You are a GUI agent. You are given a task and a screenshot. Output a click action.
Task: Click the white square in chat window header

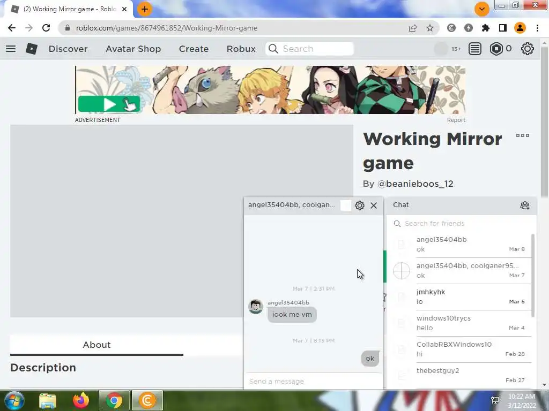click(346, 205)
